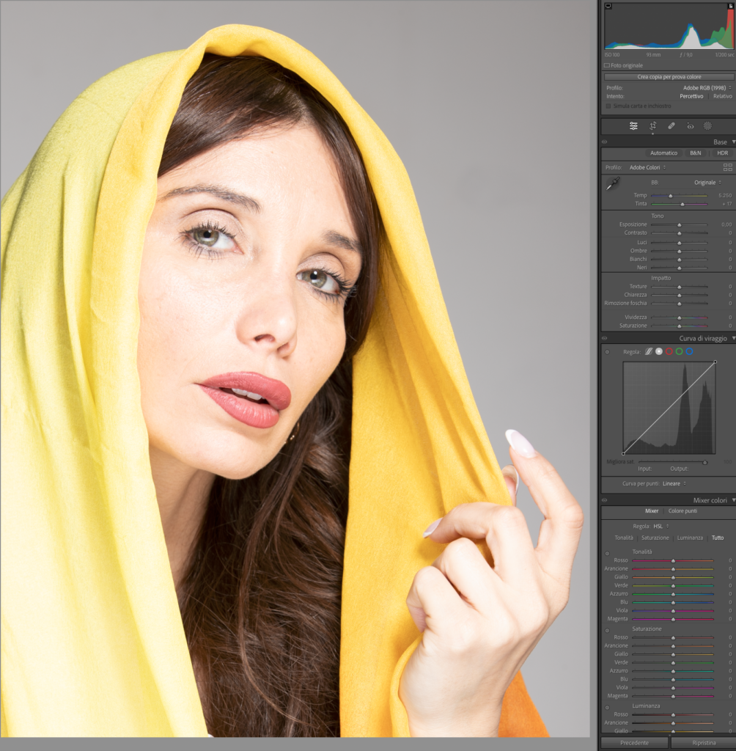Select the Crop overlay tool
This screenshot has width=736, height=751.
click(652, 126)
